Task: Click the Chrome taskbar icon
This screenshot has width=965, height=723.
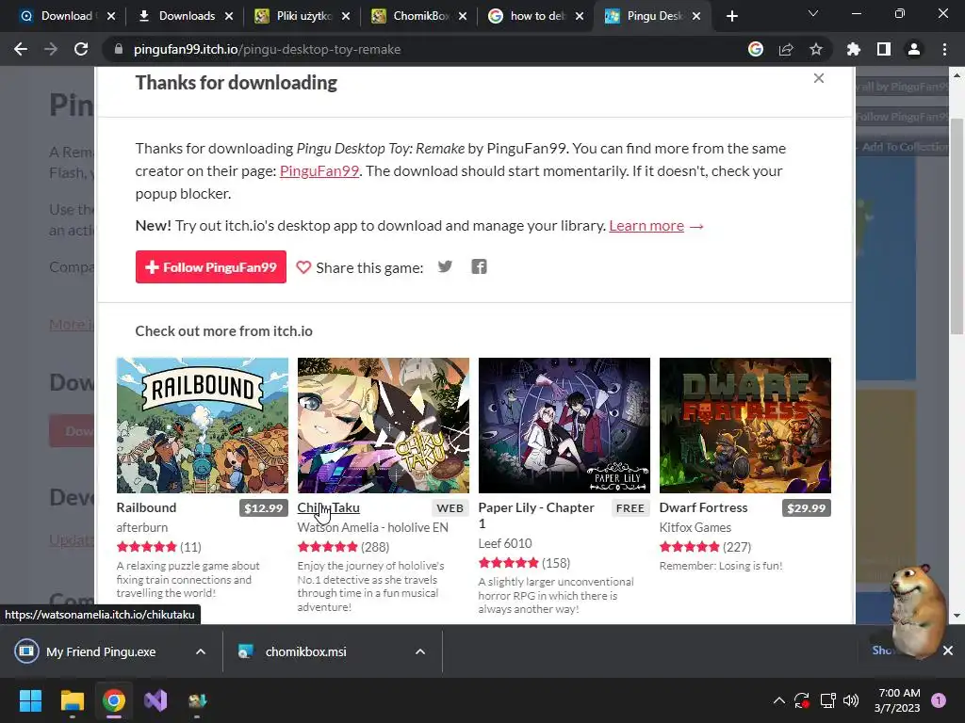Action: [x=114, y=700]
